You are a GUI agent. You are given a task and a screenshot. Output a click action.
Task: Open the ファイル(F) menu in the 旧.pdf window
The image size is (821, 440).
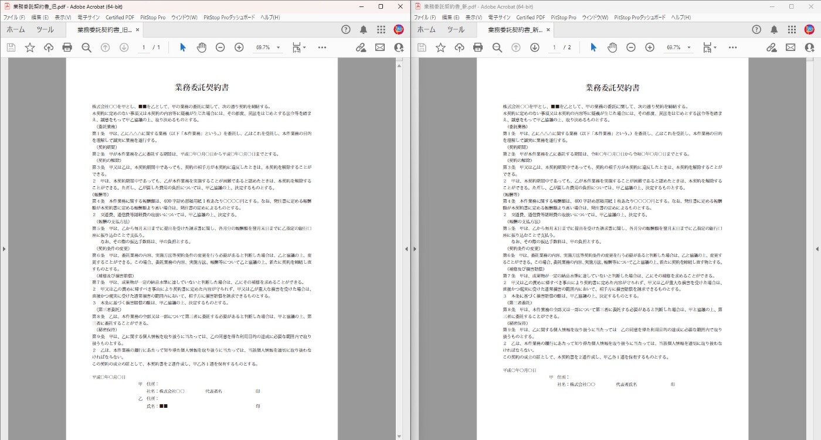pos(14,18)
